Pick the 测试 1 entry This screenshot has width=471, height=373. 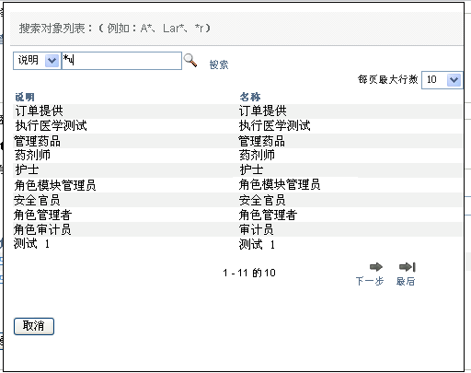click(237, 244)
